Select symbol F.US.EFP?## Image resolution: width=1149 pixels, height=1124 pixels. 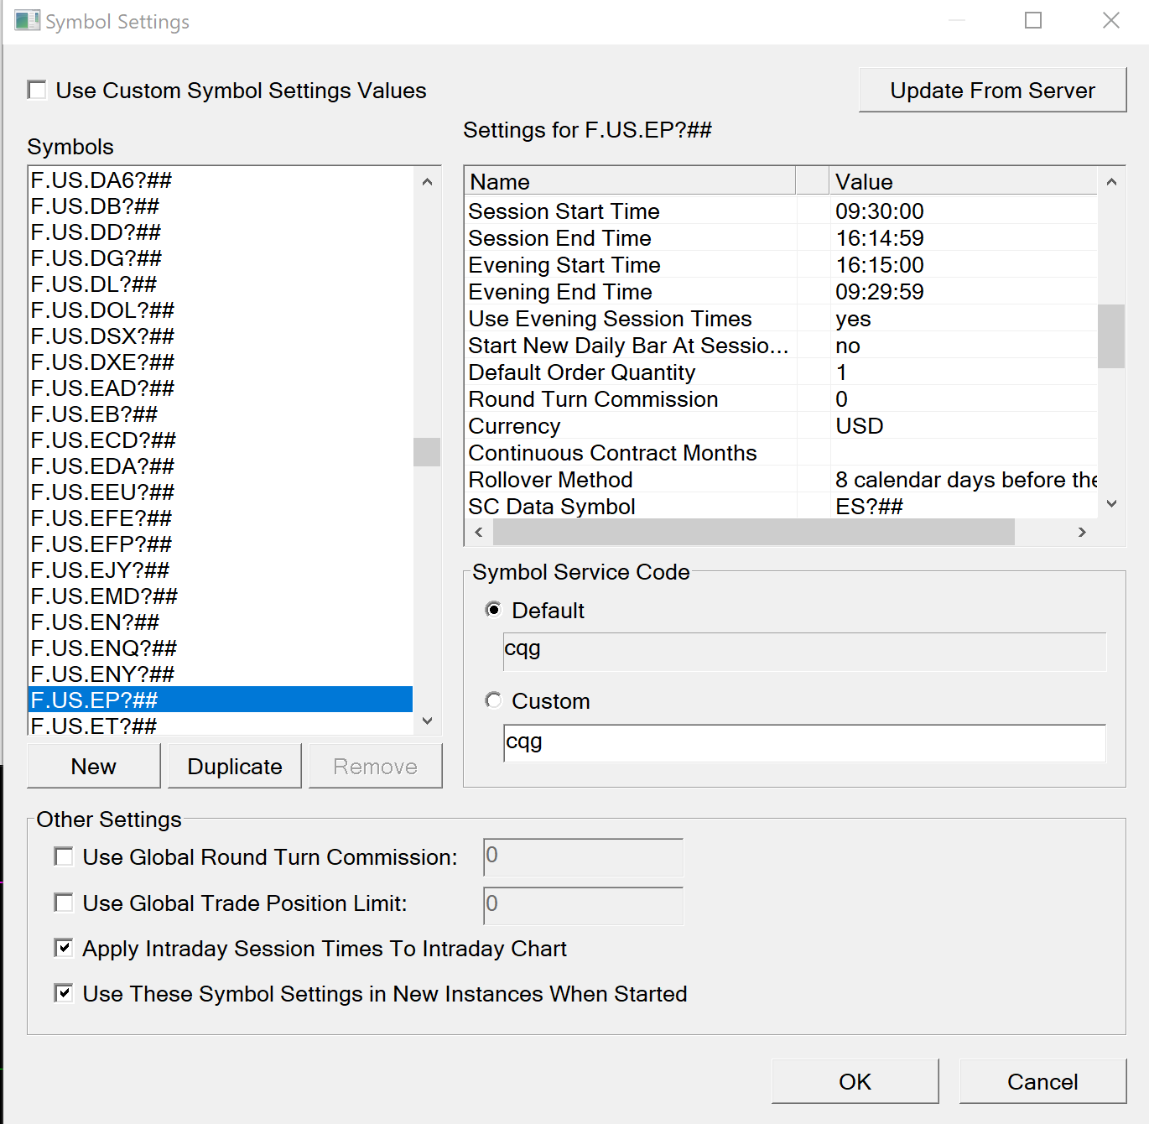click(x=221, y=544)
